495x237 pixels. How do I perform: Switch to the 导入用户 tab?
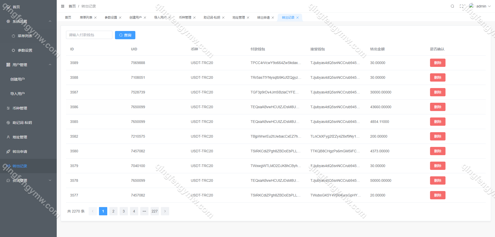(160, 18)
